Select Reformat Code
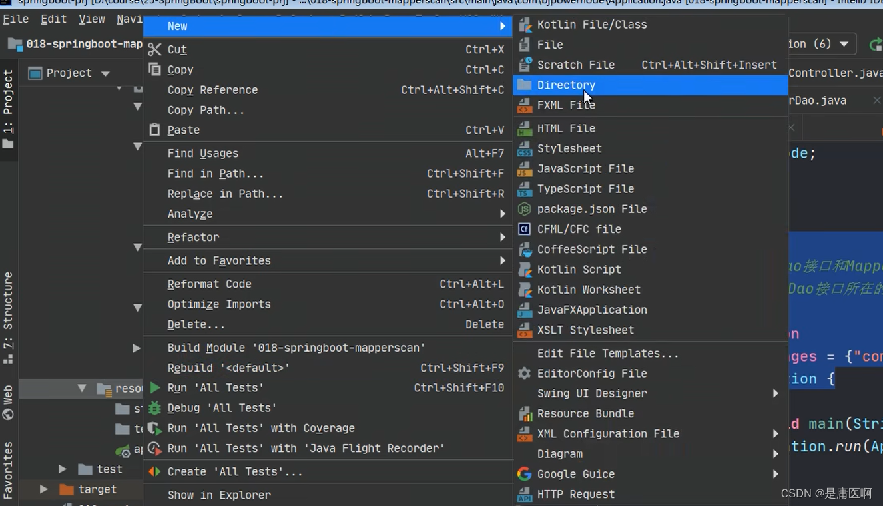The height and width of the screenshot is (506, 883). click(328, 284)
